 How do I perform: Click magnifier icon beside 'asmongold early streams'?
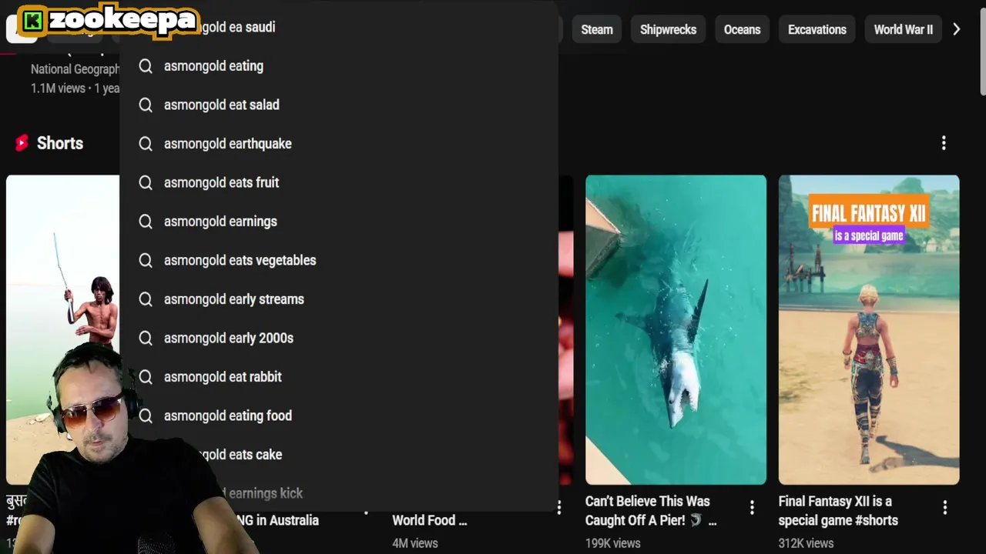(146, 299)
